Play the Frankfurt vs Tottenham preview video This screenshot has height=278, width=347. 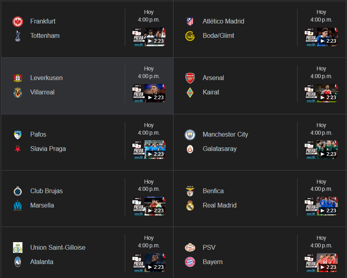(x=149, y=37)
